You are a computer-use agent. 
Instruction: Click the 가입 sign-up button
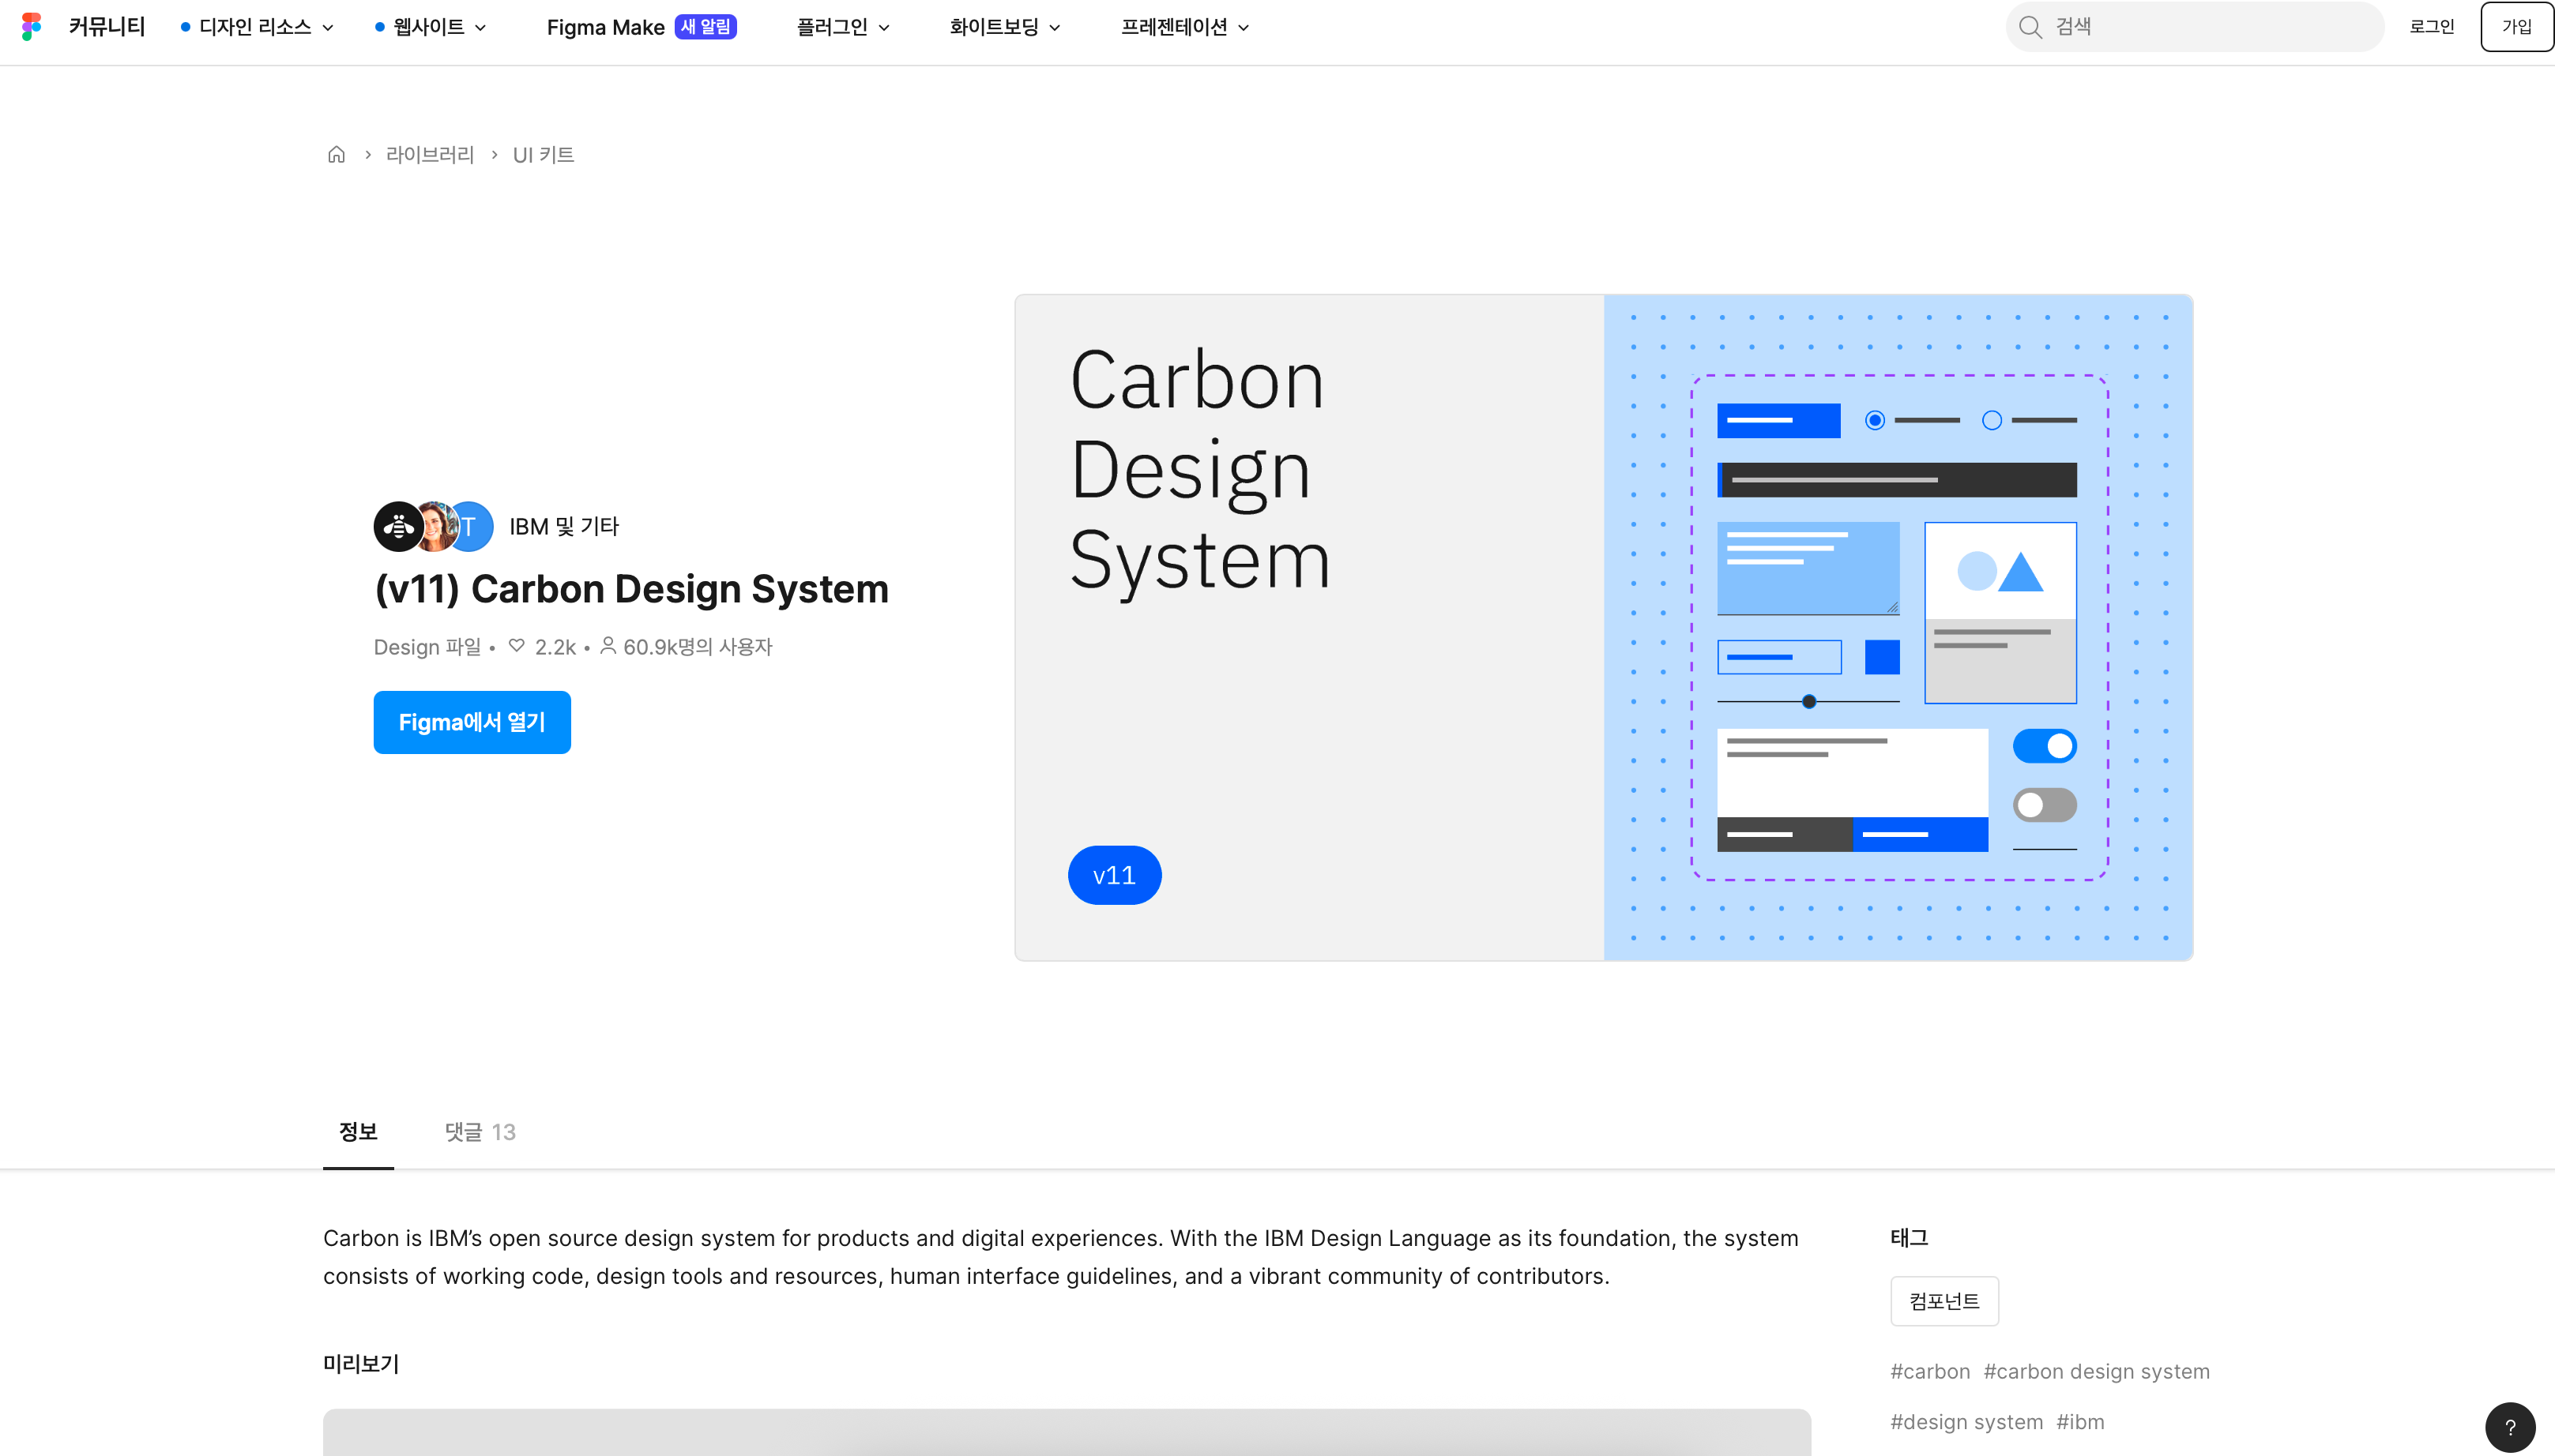tap(2516, 27)
